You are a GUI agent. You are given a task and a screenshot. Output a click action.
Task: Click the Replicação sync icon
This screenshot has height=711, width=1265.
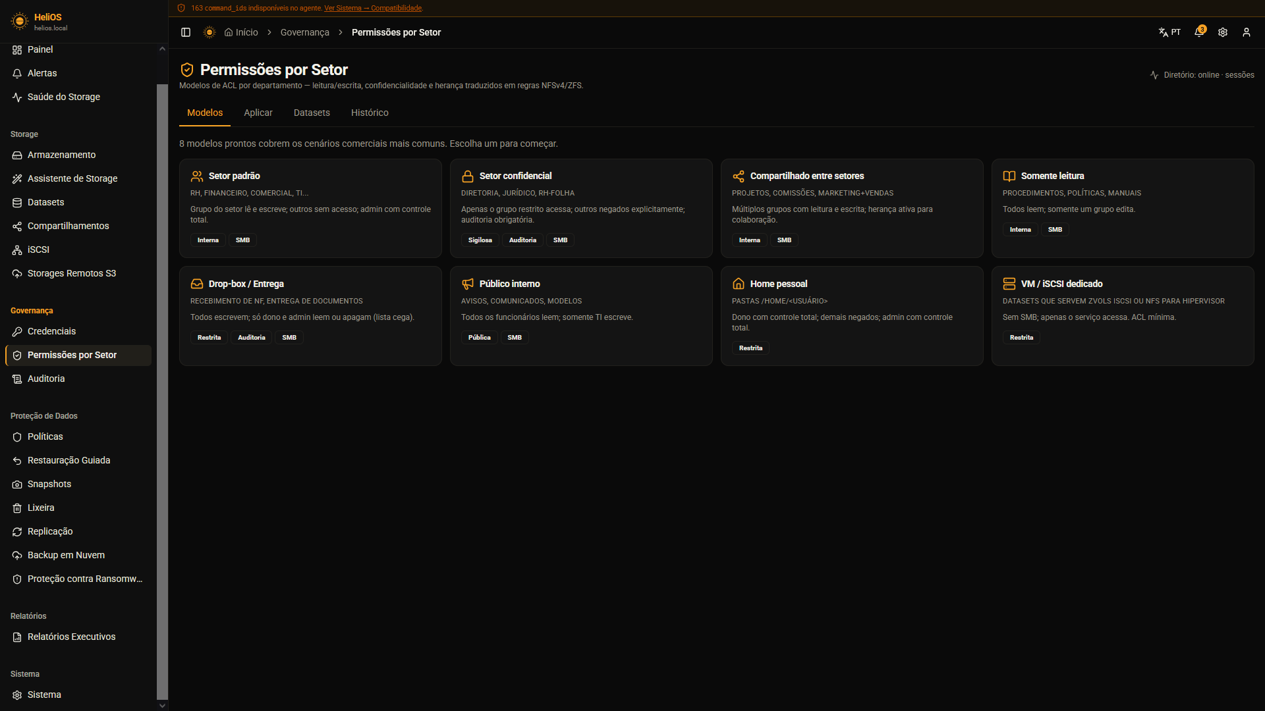[17, 531]
